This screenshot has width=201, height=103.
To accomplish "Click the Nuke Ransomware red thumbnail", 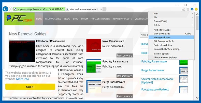I will [x=94, y=46].
